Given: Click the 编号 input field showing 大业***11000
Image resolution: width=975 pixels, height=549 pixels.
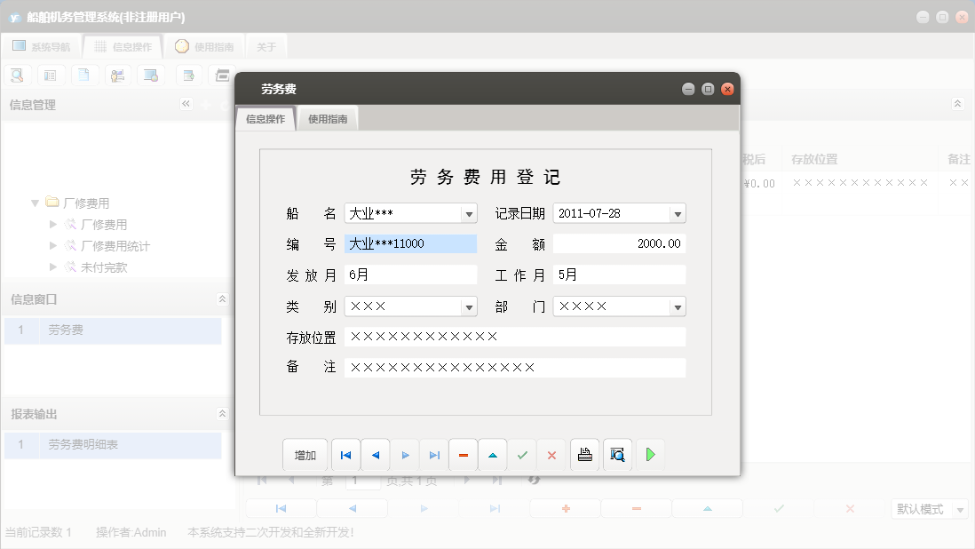Looking at the screenshot, I should click(410, 243).
